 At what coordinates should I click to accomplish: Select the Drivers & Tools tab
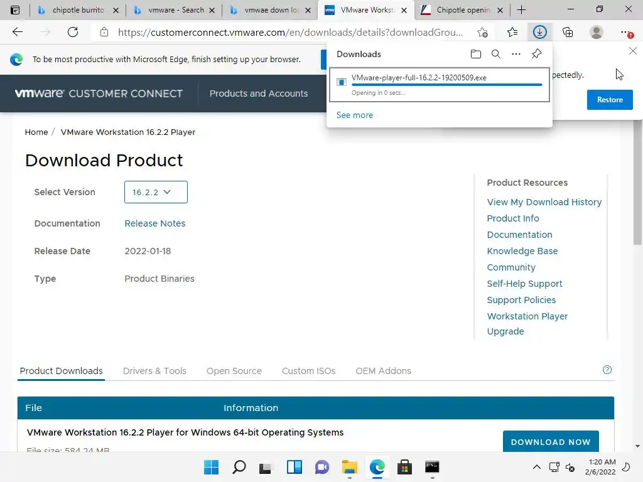coord(154,371)
